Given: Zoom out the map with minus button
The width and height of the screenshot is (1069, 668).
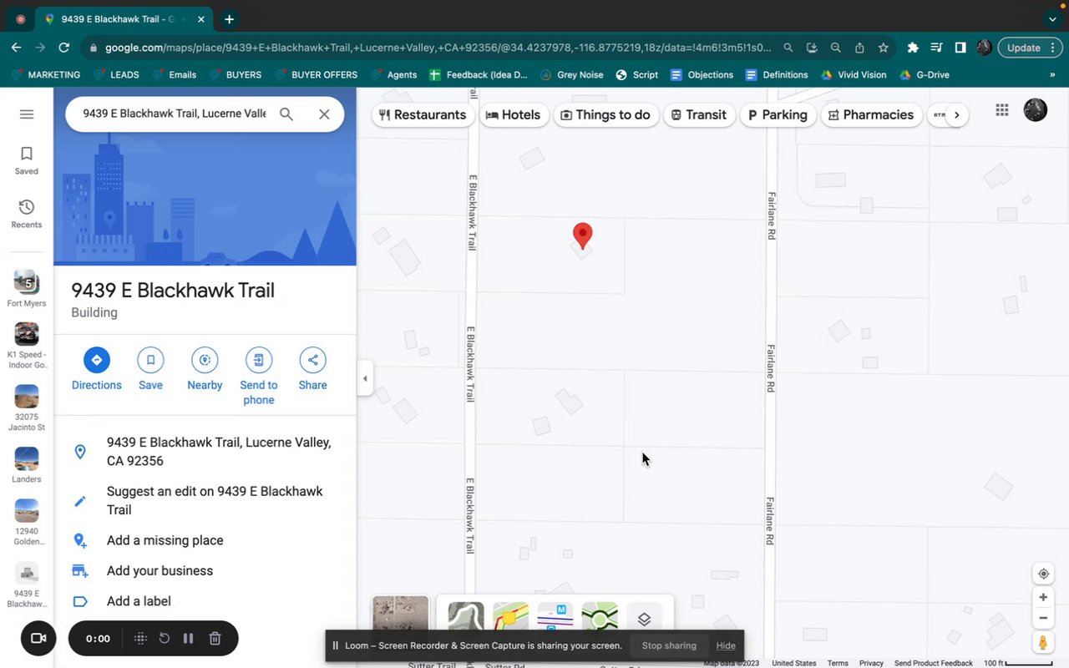Looking at the screenshot, I should 1043,619.
